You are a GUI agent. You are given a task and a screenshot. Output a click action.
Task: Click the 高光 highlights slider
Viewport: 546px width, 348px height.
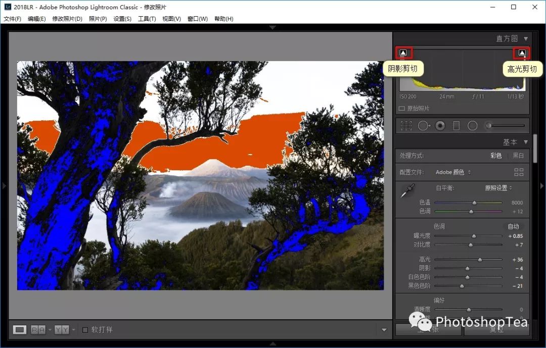click(468, 260)
